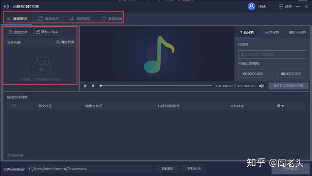Open the 音频提取 audio extract tab
The image size is (312, 176).
(80, 19)
